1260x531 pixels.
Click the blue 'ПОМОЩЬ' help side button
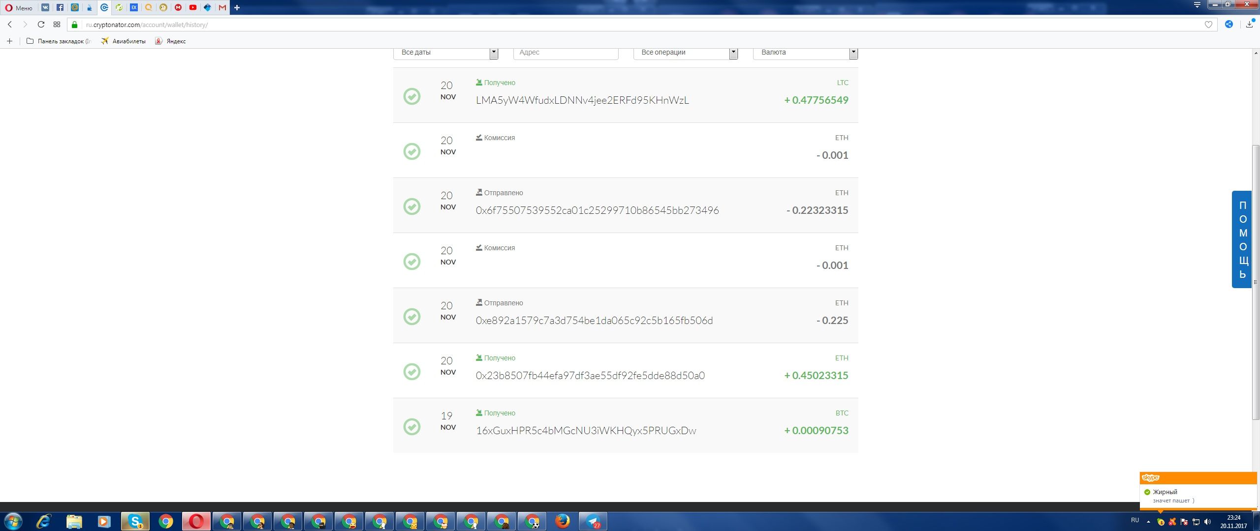click(x=1242, y=239)
